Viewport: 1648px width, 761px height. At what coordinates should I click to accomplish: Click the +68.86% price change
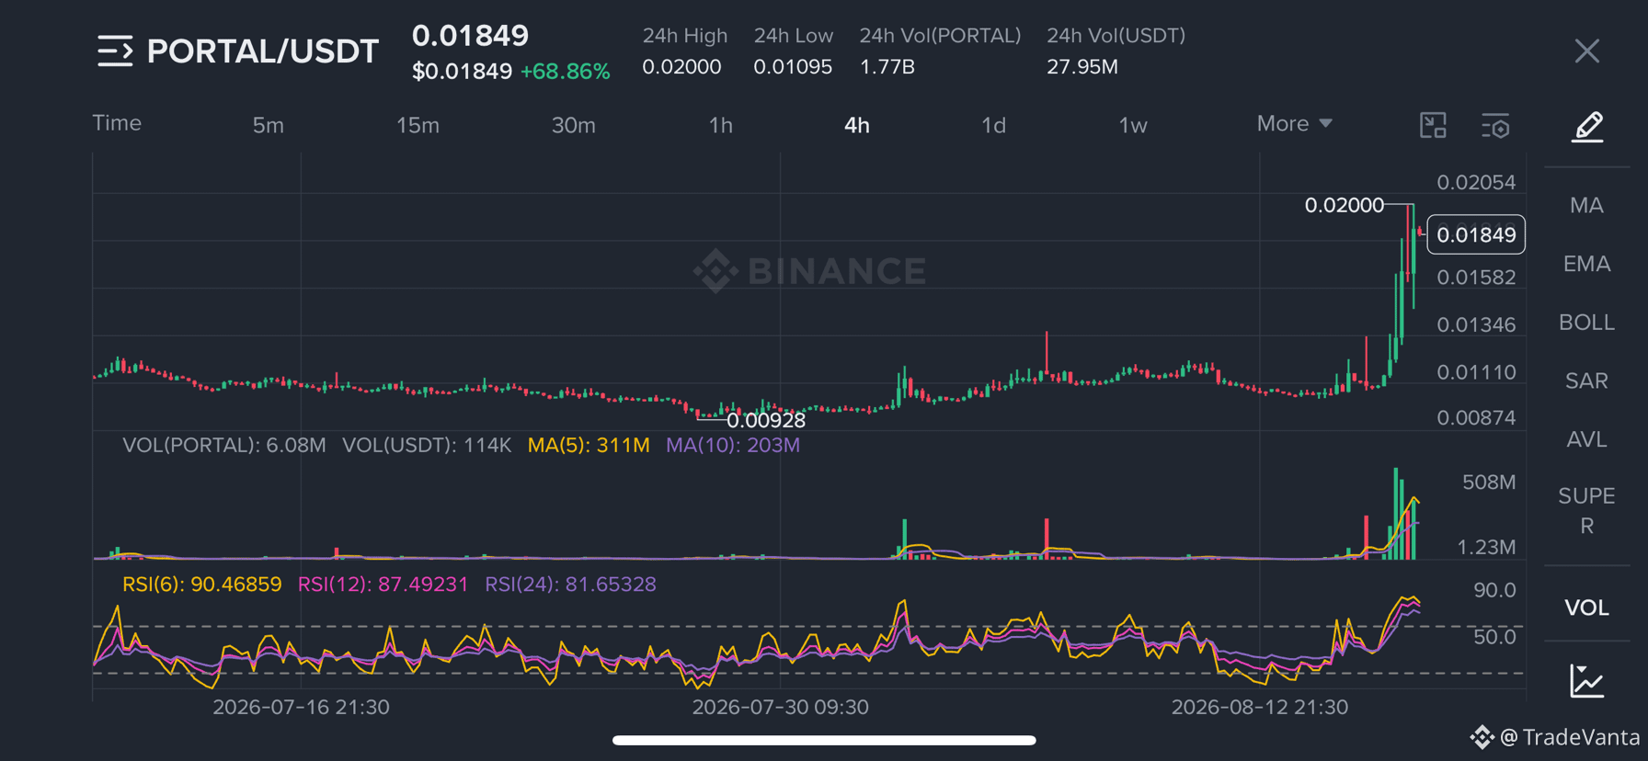pyautogui.click(x=566, y=72)
